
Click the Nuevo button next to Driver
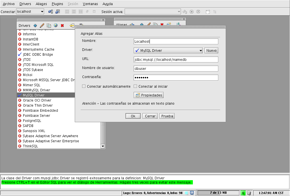(x=211, y=50)
